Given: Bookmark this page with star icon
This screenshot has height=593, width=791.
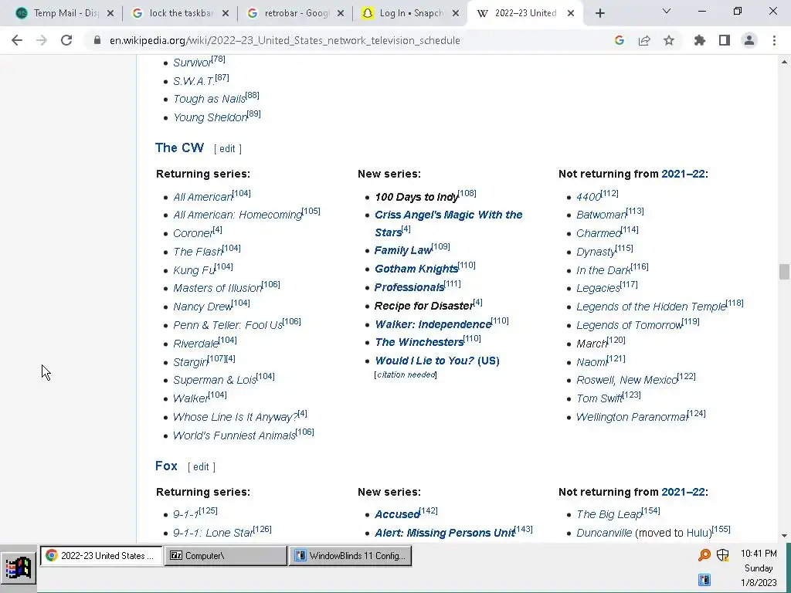Looking at the screenshot, I should point(669,40).
